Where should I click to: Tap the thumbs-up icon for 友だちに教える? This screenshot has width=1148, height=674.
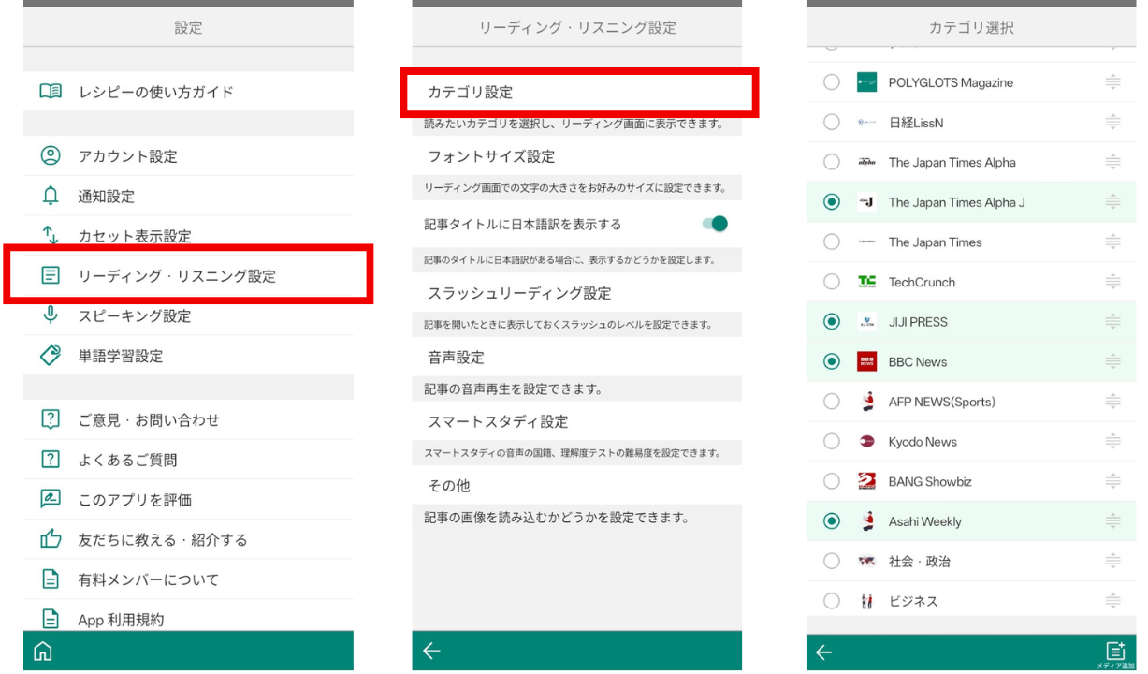pos(51,539)
